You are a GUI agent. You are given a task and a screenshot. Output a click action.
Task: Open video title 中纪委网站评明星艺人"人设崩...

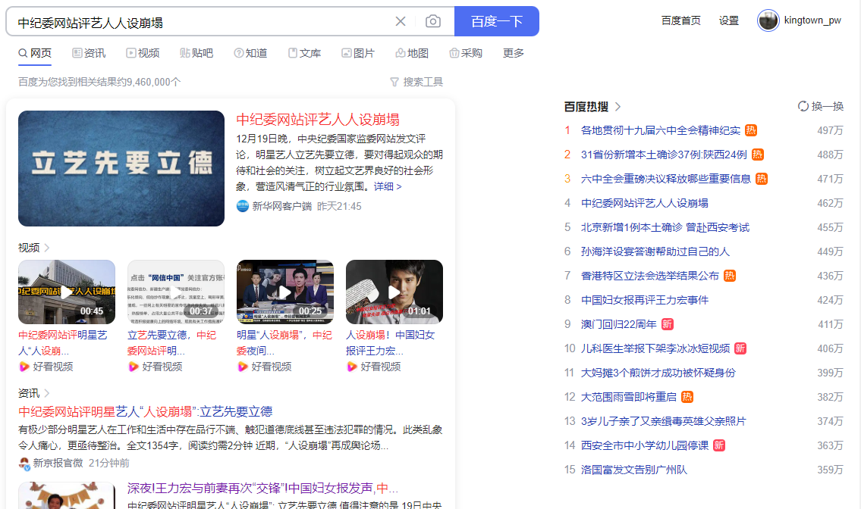(63, 343)
